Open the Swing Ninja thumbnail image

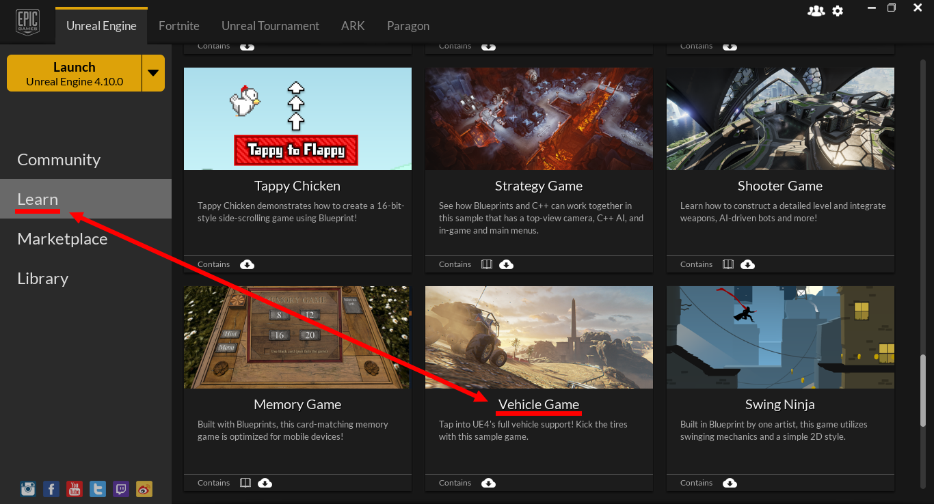(x=780, y=337)
